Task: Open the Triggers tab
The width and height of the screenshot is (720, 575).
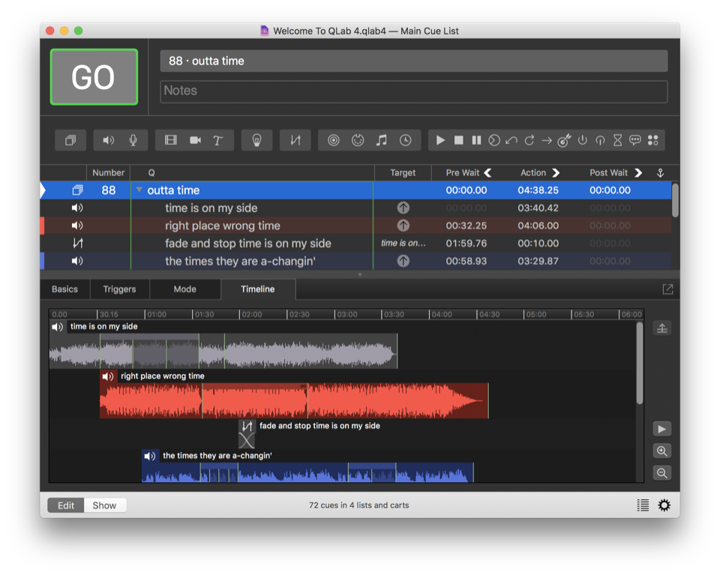Action: (x=119, y=289)
